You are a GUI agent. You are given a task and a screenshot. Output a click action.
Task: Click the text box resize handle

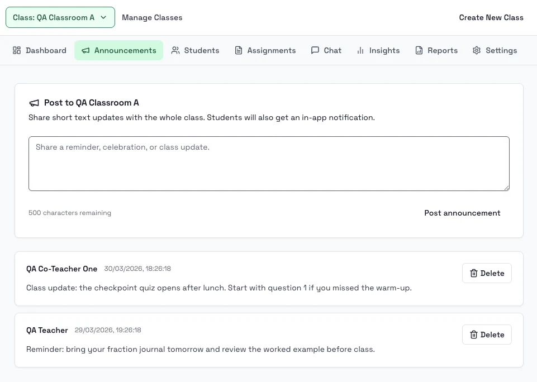[506, 188]
